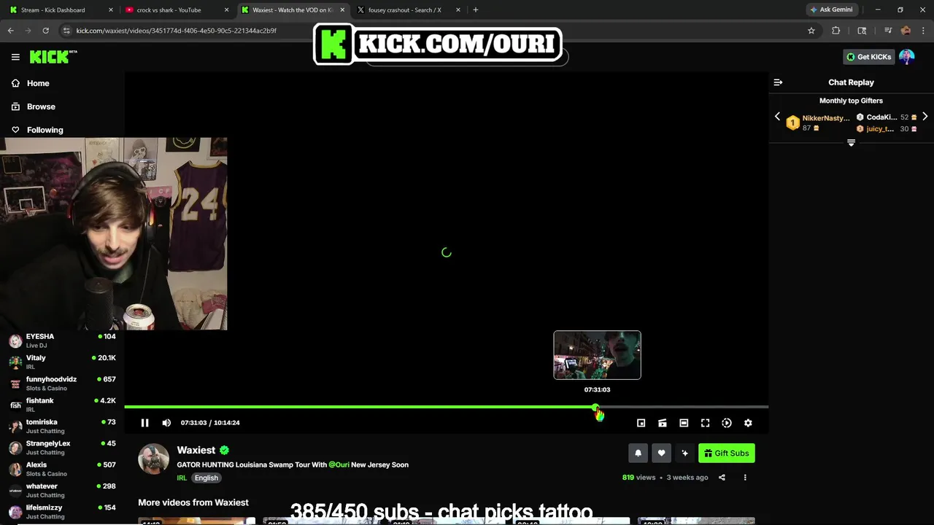This screenshot has width=934, height=525.
Task: Click the juicy_t gifter name
Action: tap(880, 129)
